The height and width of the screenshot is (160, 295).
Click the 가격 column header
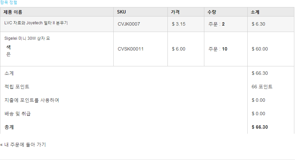pos(175,12)
